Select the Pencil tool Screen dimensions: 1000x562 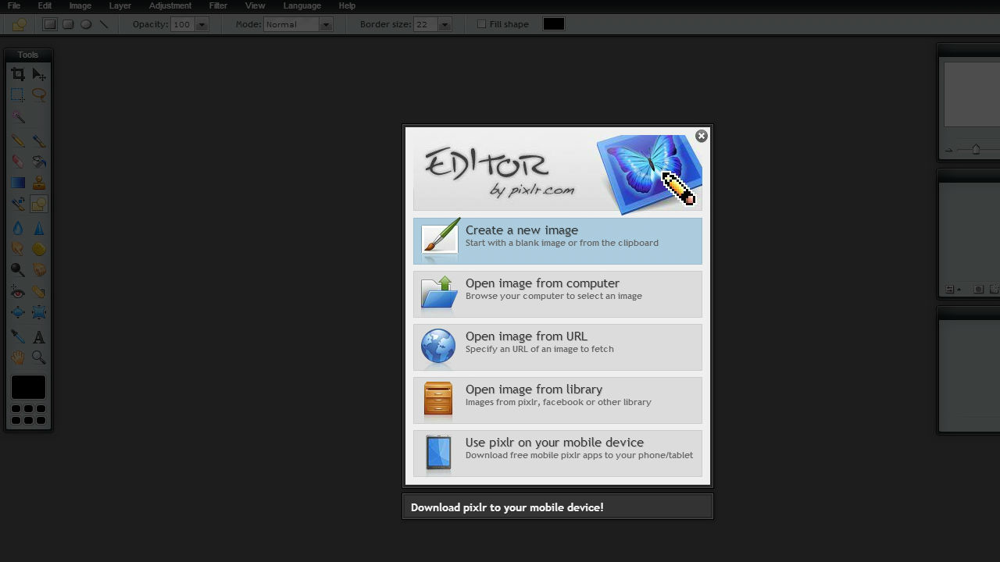pos(17,141)
